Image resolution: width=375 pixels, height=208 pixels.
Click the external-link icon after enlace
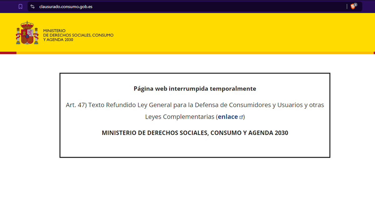241,117
